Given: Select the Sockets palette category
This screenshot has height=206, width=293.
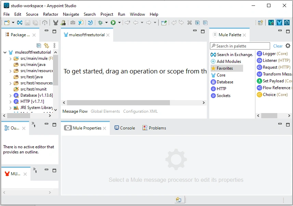Looking at the screenshot, I should (221, 95).
